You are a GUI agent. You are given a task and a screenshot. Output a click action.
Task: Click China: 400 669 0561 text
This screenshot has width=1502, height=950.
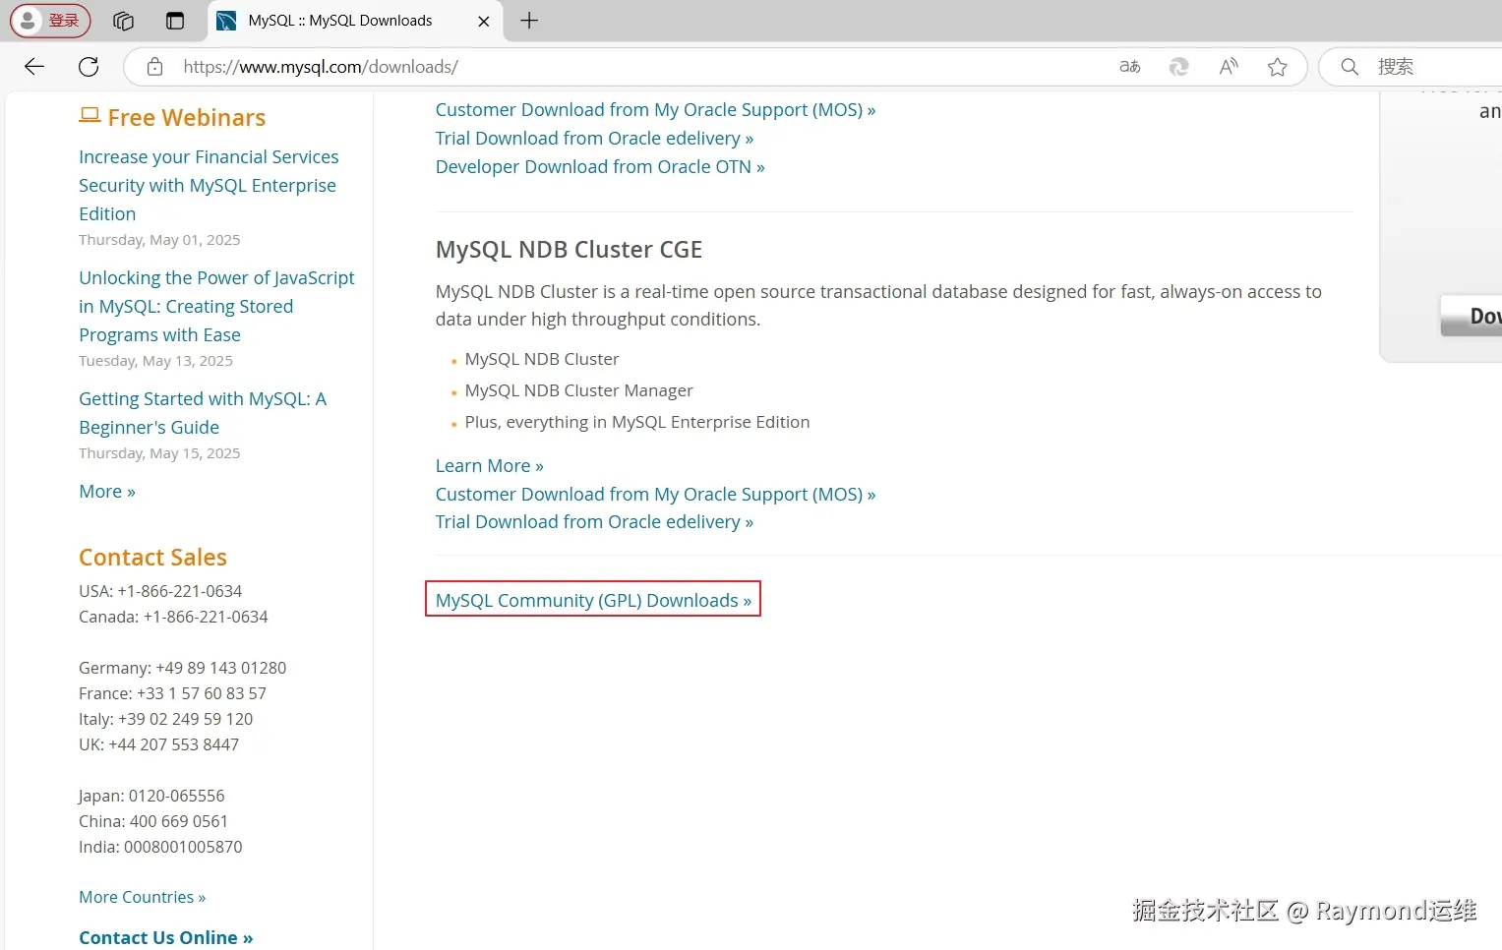153,821
